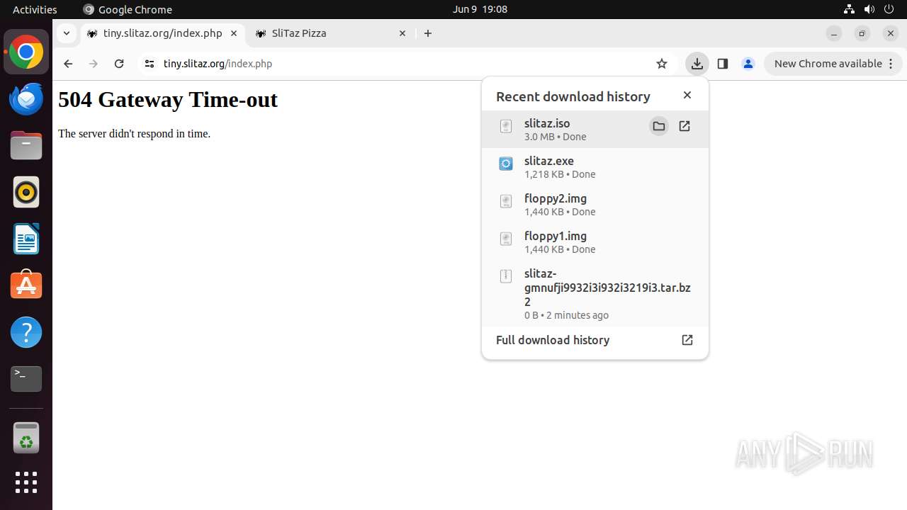Select the tiny.slitaz.org/index.php tab
The height and width of the screenshot is (510, 907).
163,33
